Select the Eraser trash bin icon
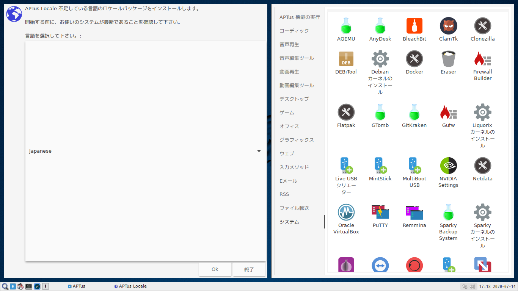 click(448, 59)
